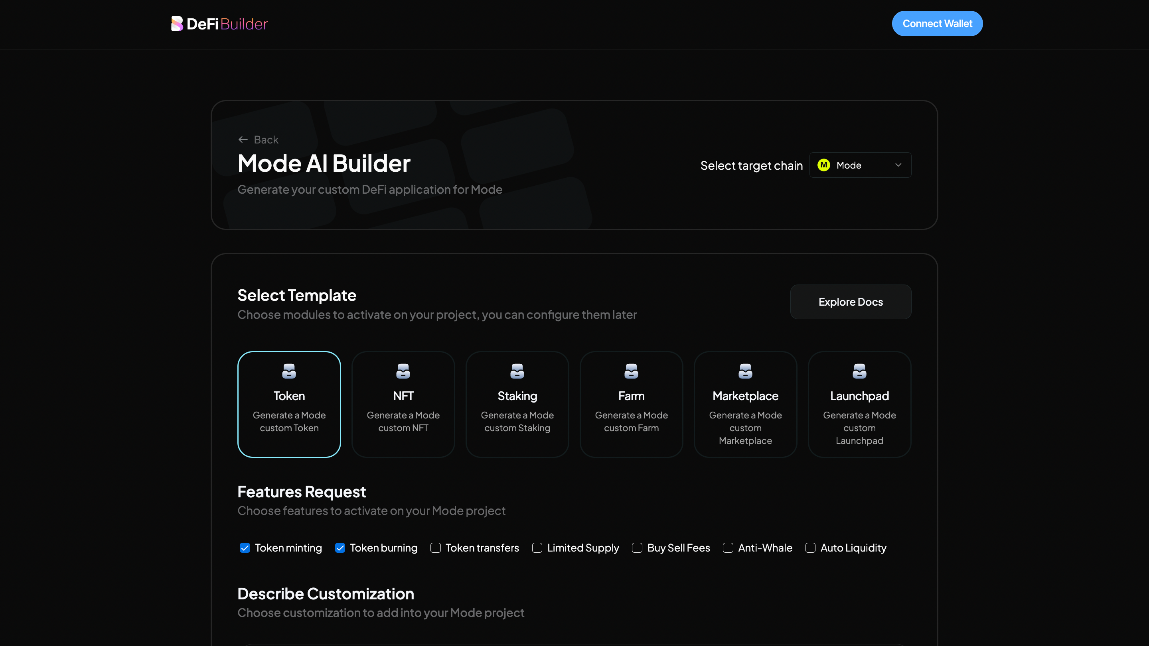Open Explore Docs
The image size is (1149, 646).
click(850, 302)
